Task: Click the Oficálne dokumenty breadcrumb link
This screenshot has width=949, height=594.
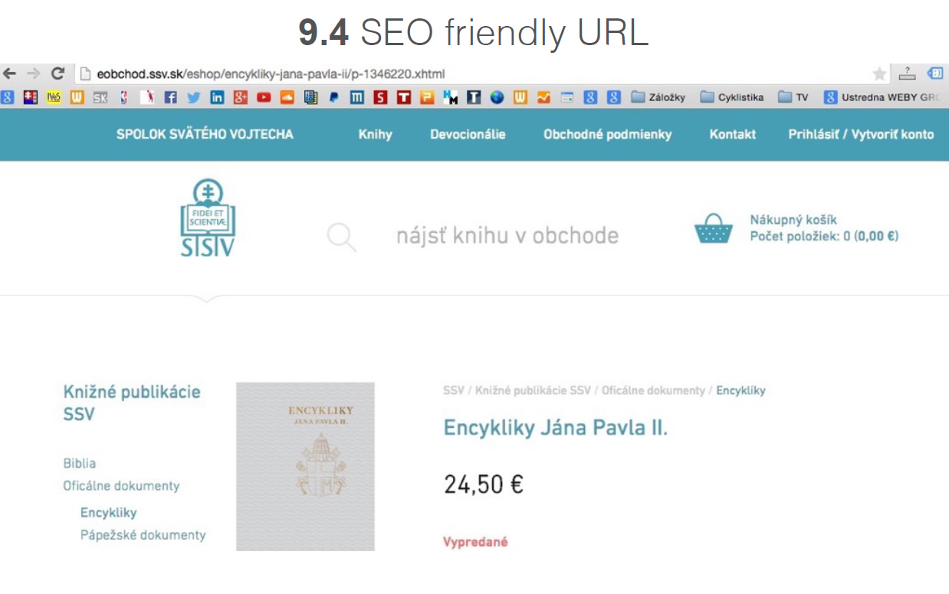Action: tap(652, 390)
